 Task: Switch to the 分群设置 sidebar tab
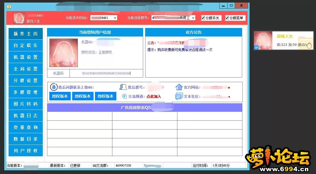tap(26, 80)
